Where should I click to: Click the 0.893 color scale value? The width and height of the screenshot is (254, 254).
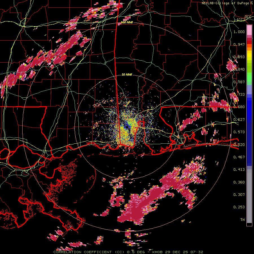click(x=239, y=57)
